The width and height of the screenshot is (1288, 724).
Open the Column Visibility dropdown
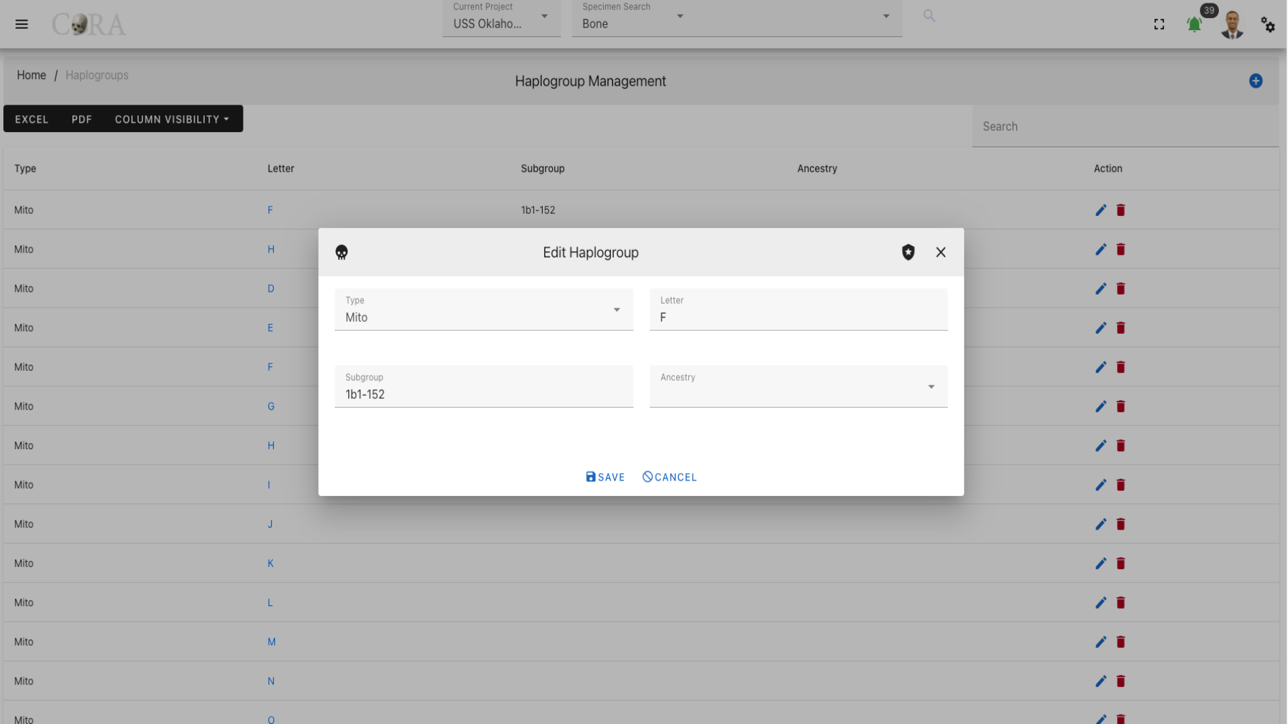coord(172,119)
